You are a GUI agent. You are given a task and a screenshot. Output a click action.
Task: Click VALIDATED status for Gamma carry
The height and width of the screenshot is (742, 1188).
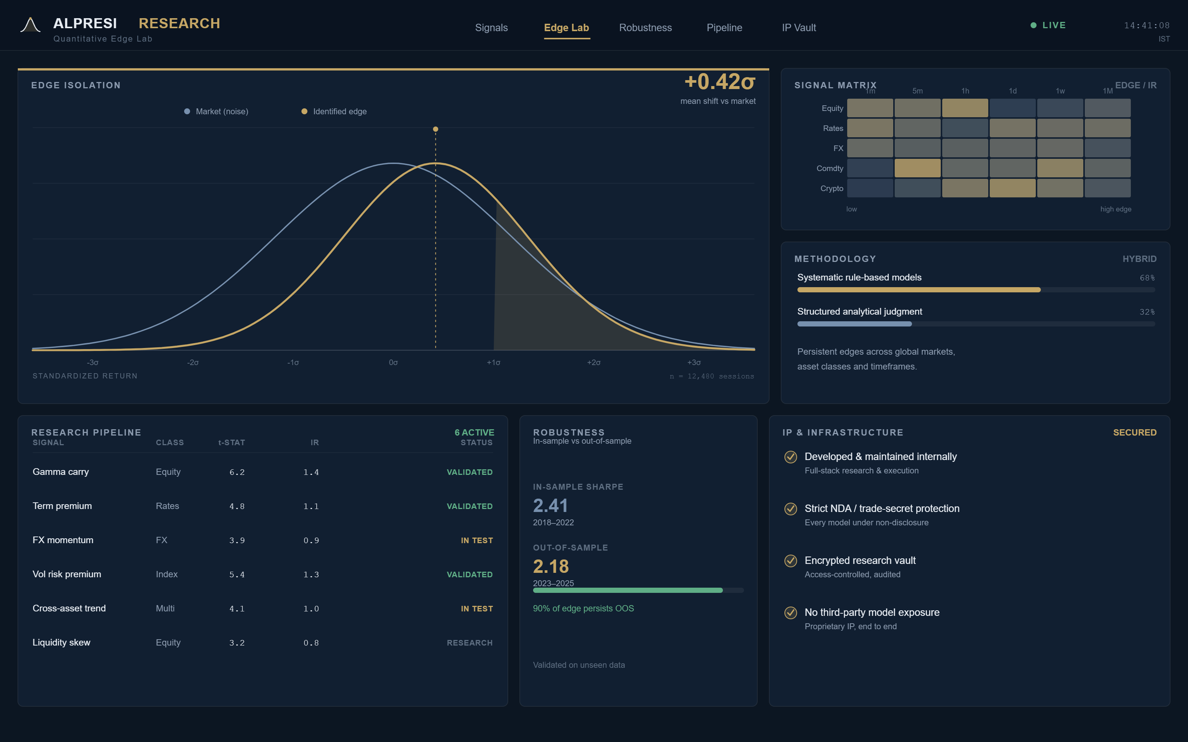[469, 472]
